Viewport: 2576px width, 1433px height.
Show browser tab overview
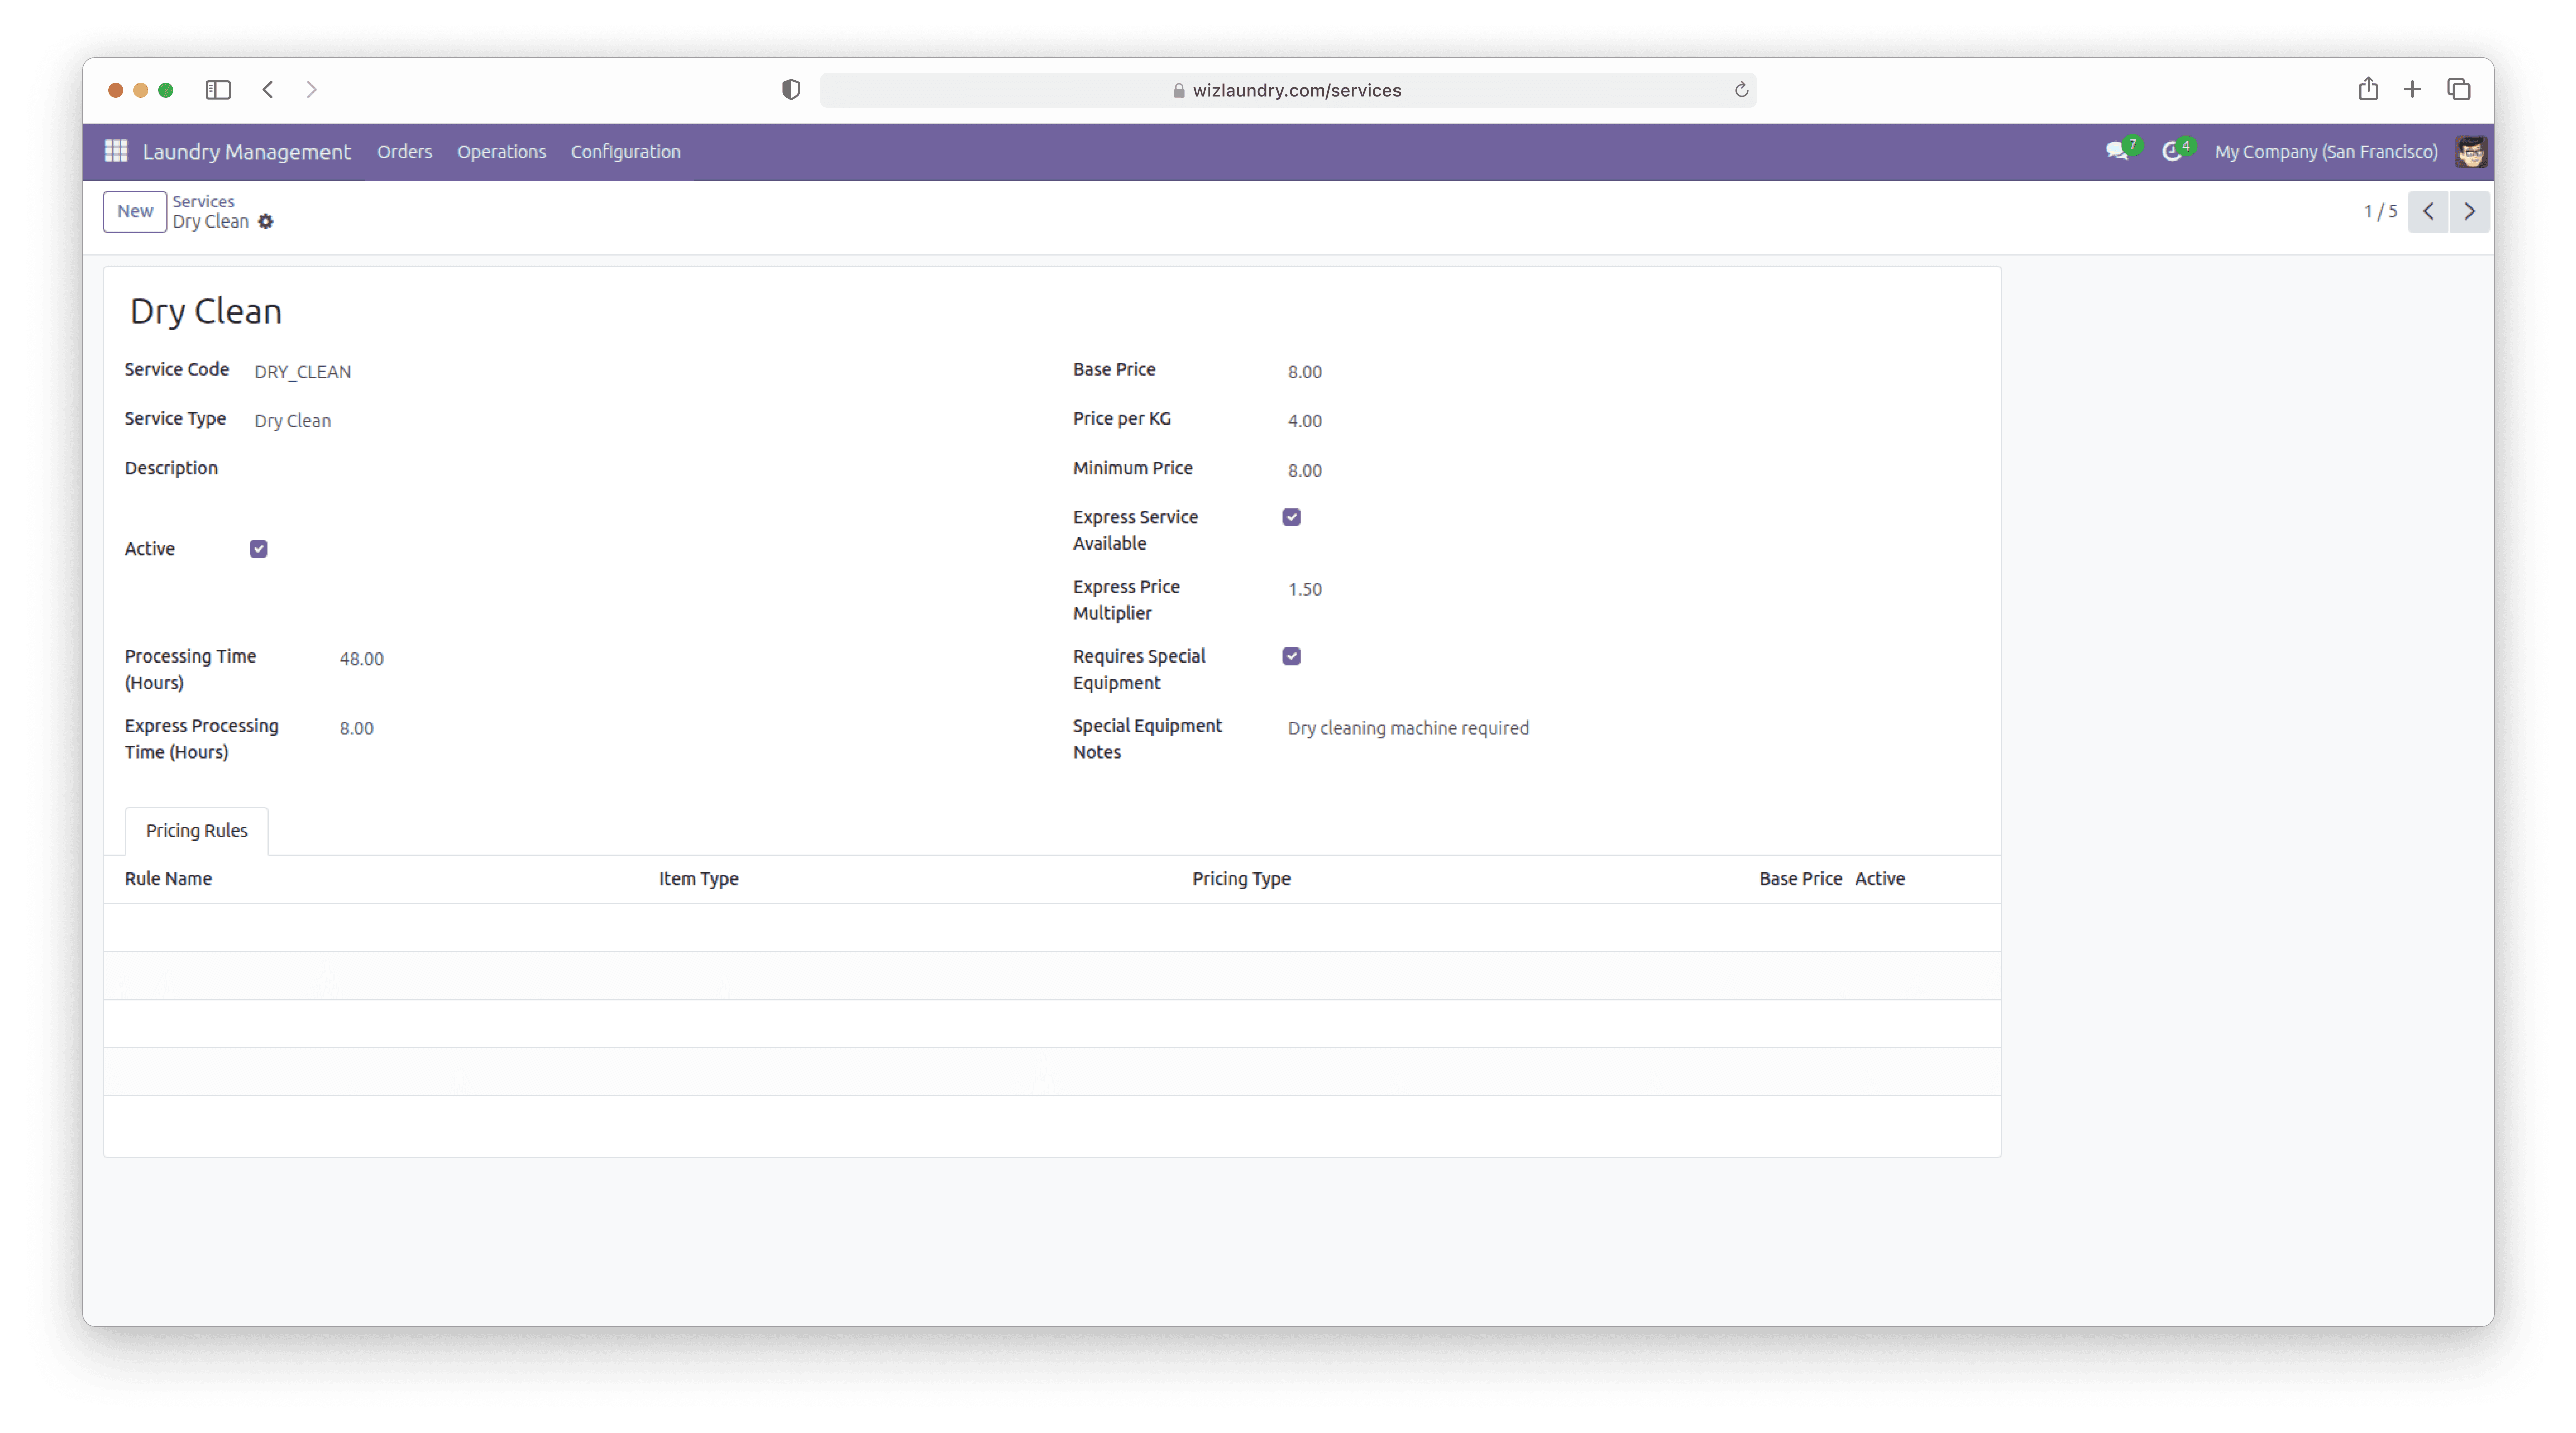pyautogui.click(x=2459, y=90)
